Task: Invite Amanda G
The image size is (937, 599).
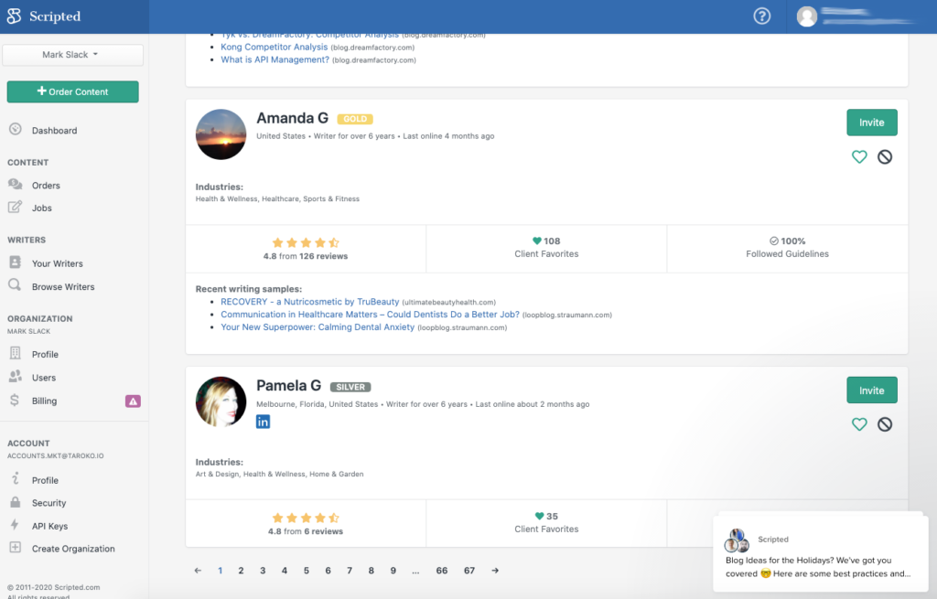Action: click(x=871, y=123)
